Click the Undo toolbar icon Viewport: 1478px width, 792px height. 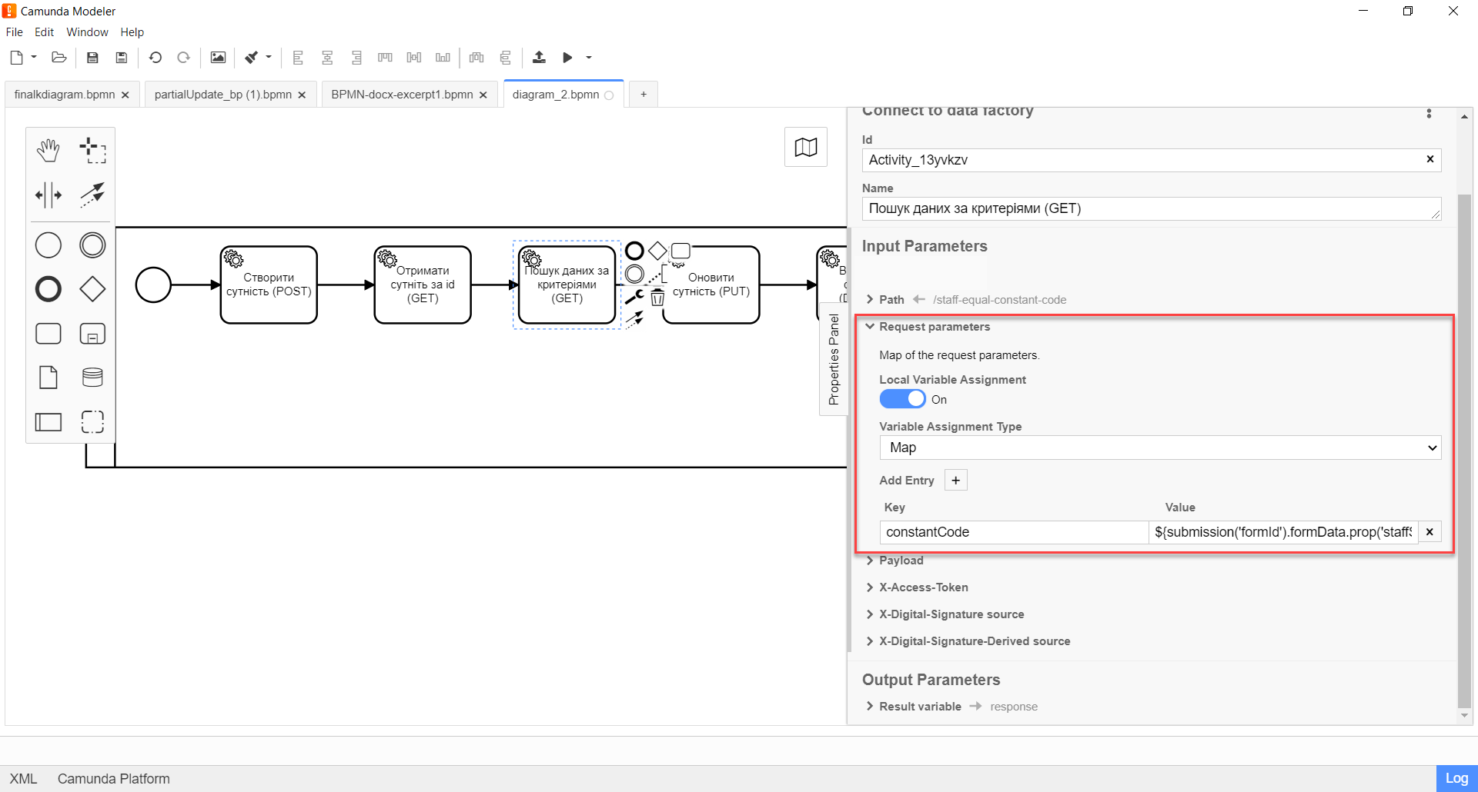tap(155, 58)
